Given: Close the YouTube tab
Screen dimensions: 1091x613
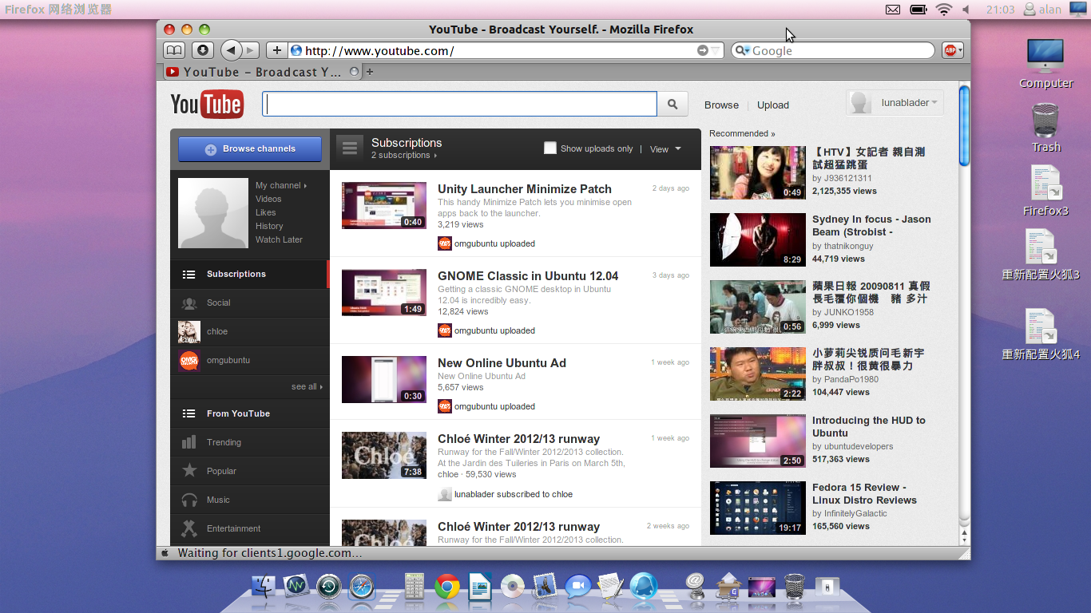Looking at the screenshot, I should click(x=355, y=72).
